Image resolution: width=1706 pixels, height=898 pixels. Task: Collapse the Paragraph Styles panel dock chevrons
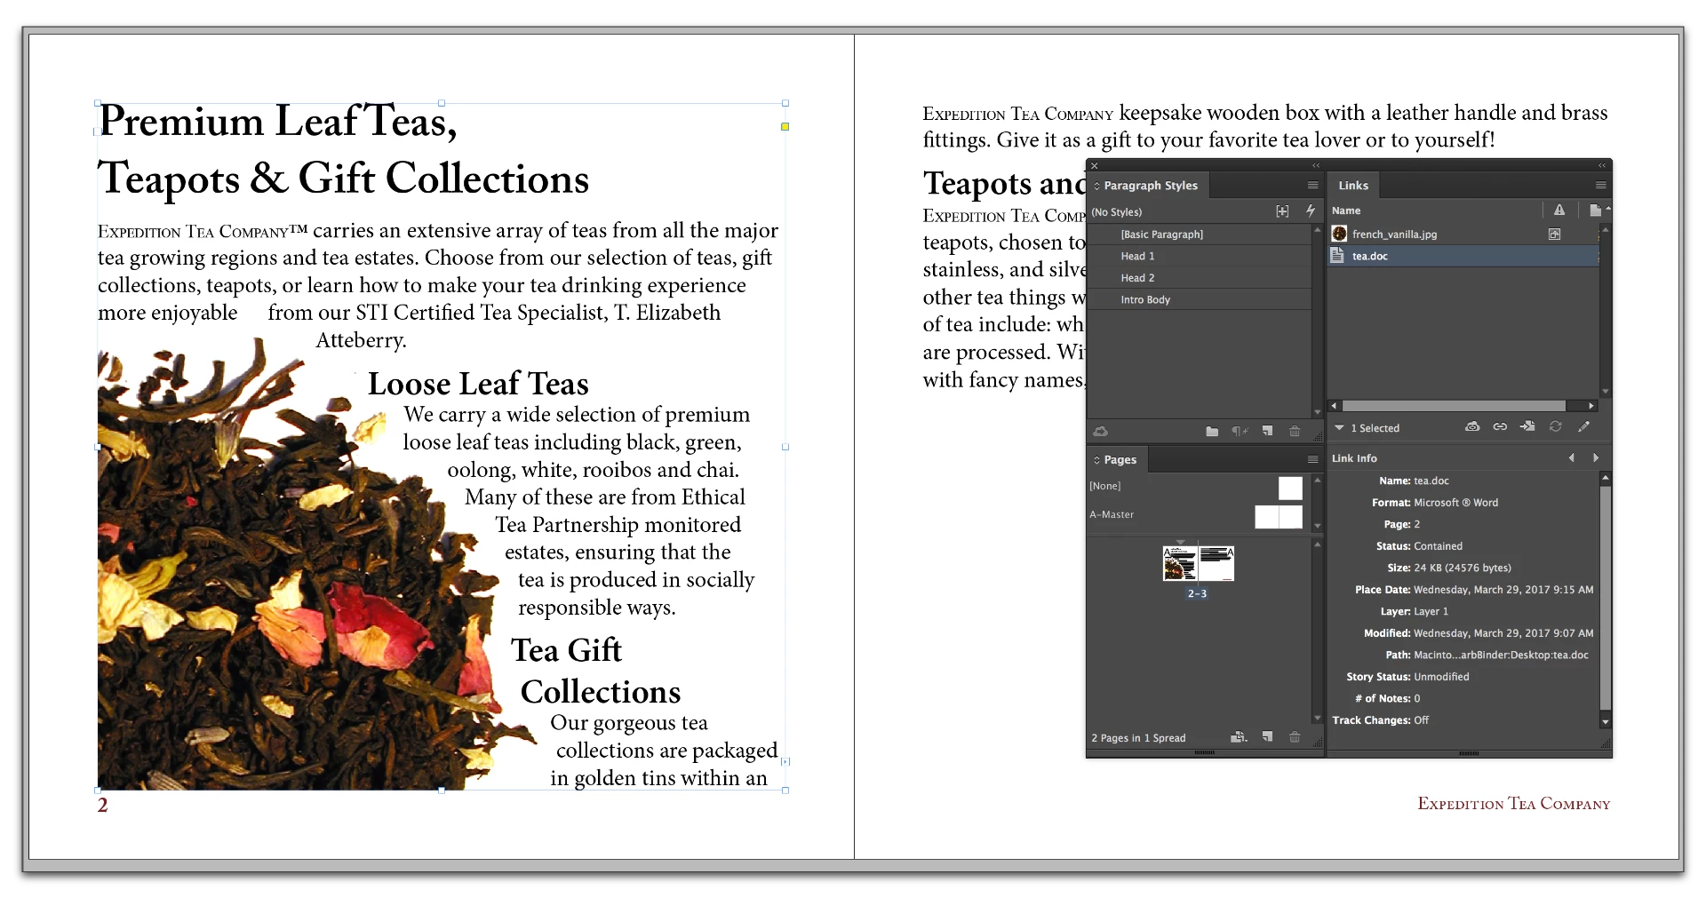click(x=1316, y=165)
